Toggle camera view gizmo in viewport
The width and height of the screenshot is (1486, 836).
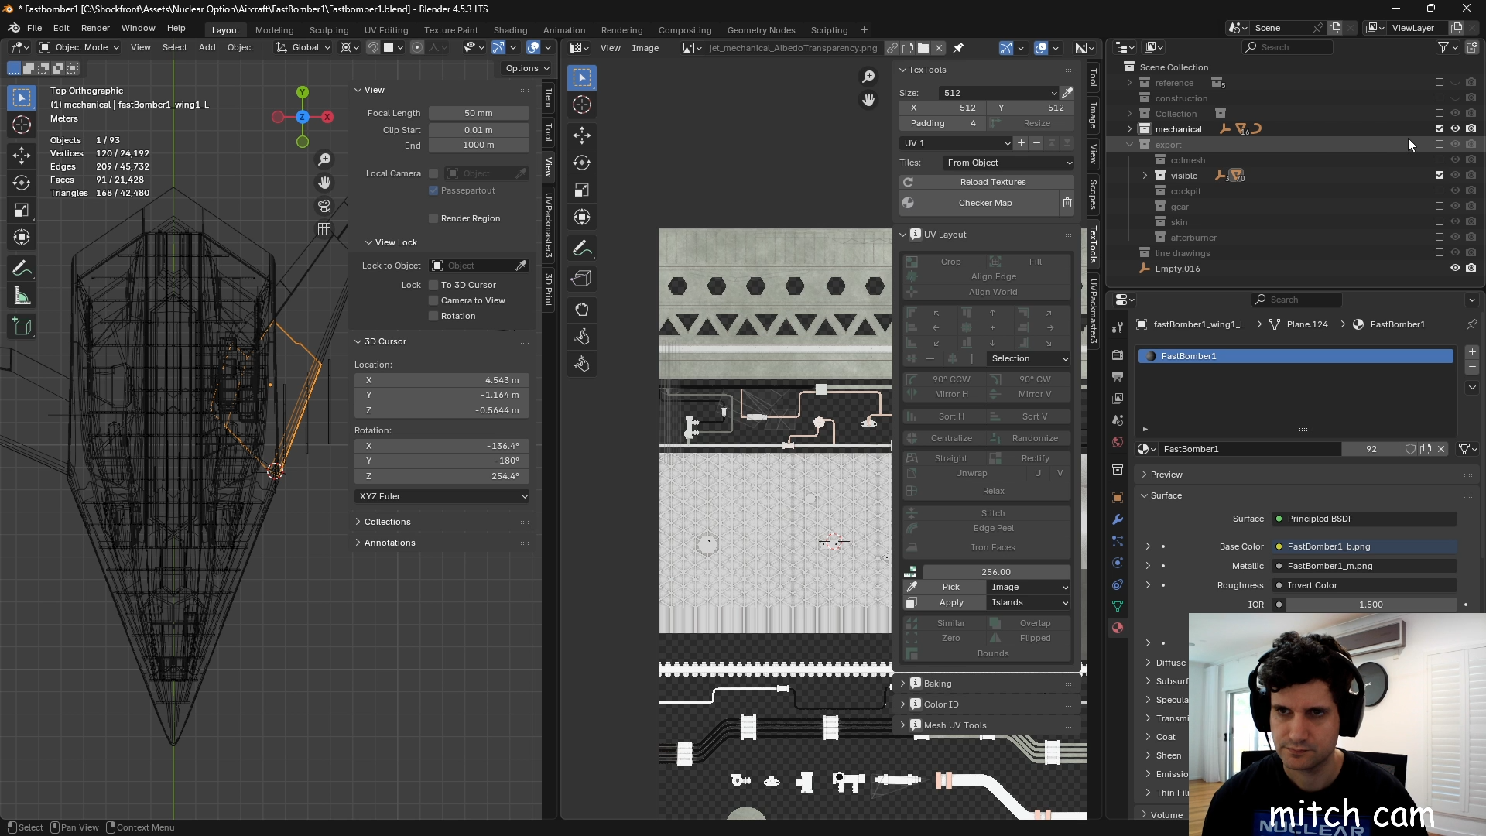(324, 207)
